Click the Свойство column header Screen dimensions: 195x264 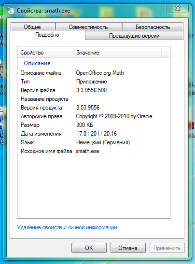point(45,53)
